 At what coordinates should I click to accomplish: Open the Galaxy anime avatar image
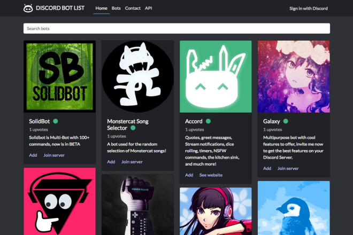(x=294, y=76)
